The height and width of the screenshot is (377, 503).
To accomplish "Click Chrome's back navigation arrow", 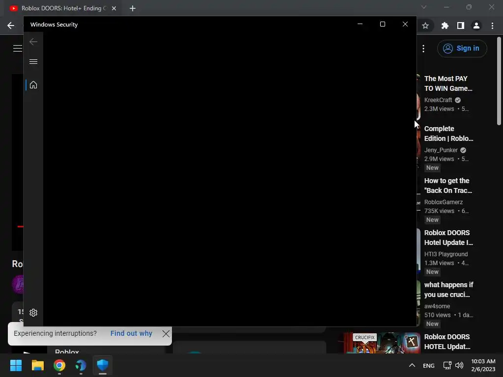I will [x=11, y=26].
